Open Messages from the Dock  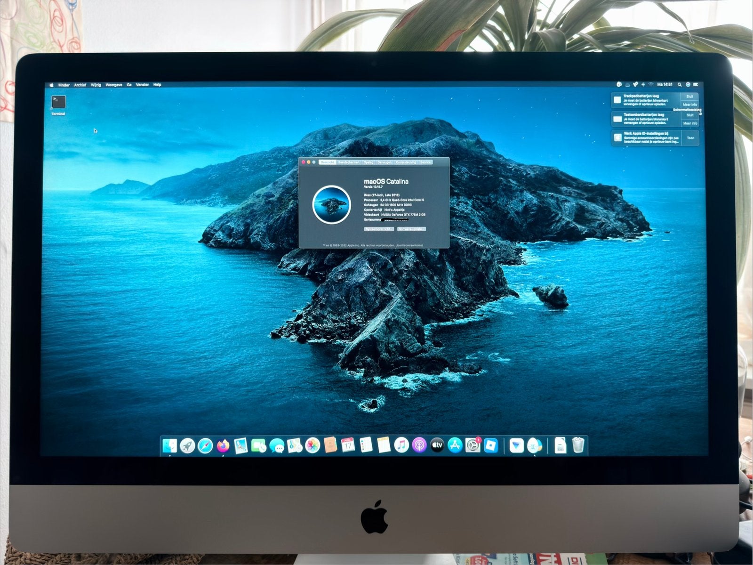pyautogui.click(x=277, y=445)
